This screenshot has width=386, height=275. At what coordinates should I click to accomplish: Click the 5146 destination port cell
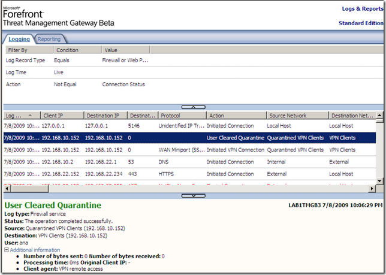(134, 126)
